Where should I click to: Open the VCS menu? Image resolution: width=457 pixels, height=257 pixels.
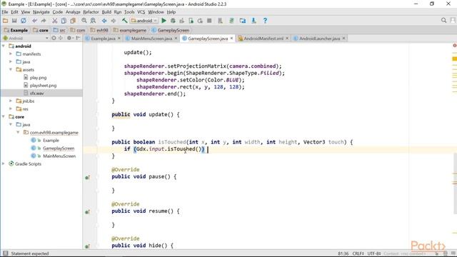[x=141, y=12]
